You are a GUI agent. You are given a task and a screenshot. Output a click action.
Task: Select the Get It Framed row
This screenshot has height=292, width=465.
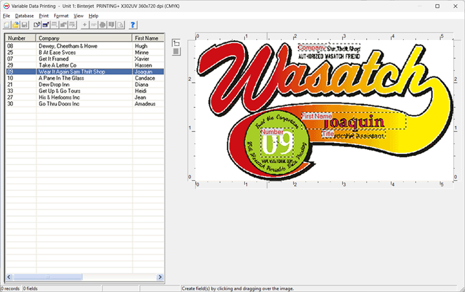(85, 59)
